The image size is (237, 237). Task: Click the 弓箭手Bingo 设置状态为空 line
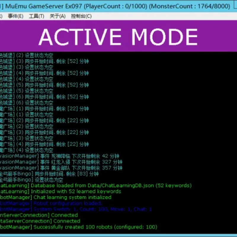pyautogui.click(x=31, y=180)
